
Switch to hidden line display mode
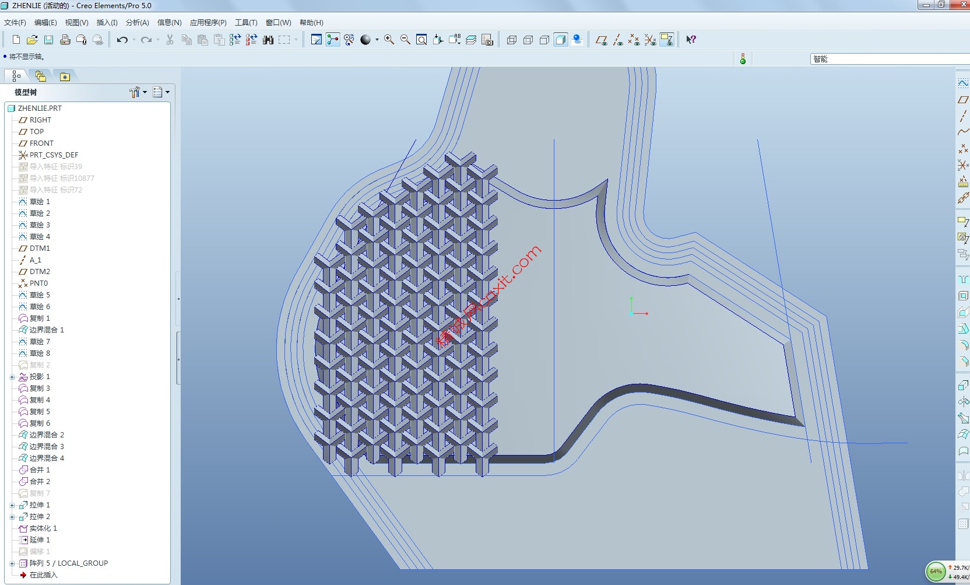coord(528,40)
